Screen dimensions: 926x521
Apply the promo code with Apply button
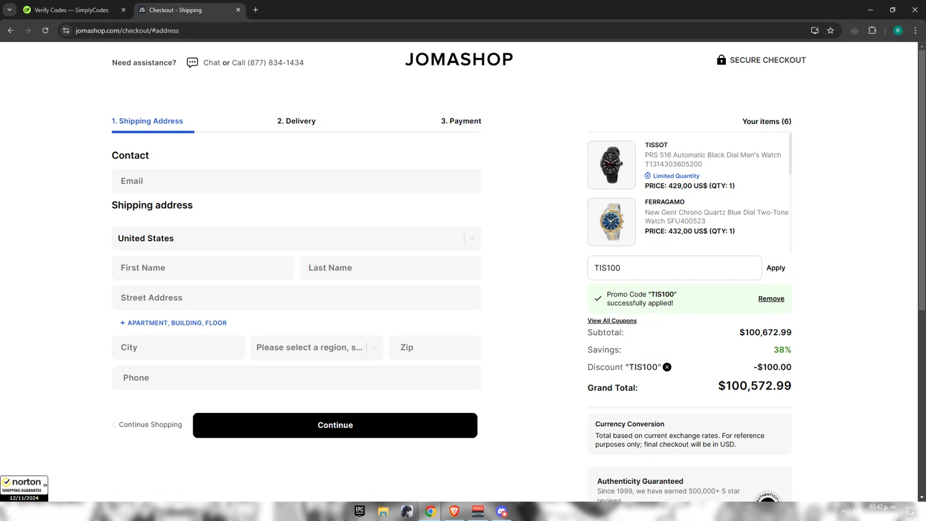point(776,268)
